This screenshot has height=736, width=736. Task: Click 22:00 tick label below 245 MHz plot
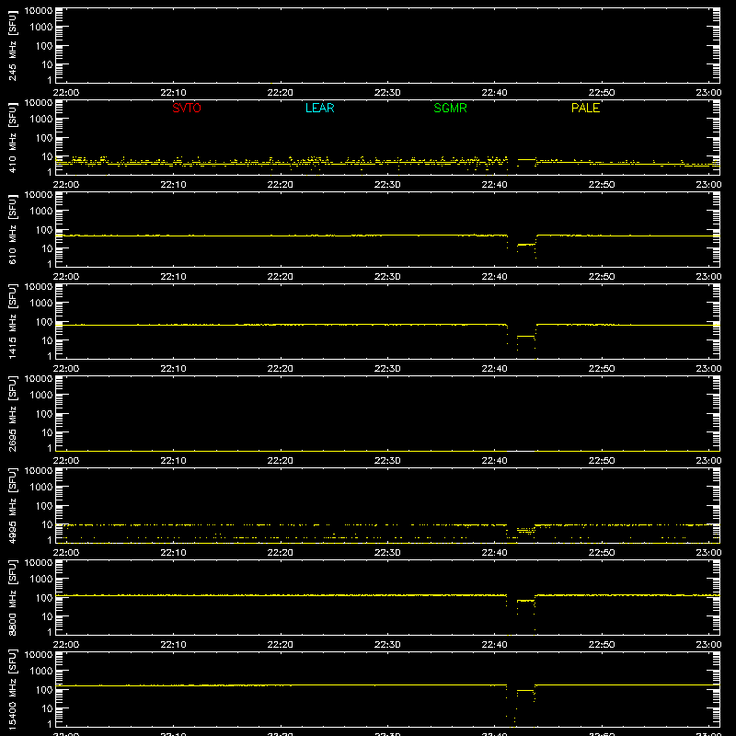click(x=66, y=93)
